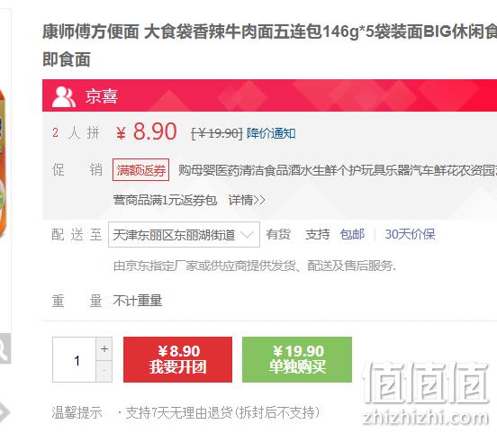Click the magnifier icon beside the product image
This screenshot has height=433, width=497.
(x=5, y=348)
